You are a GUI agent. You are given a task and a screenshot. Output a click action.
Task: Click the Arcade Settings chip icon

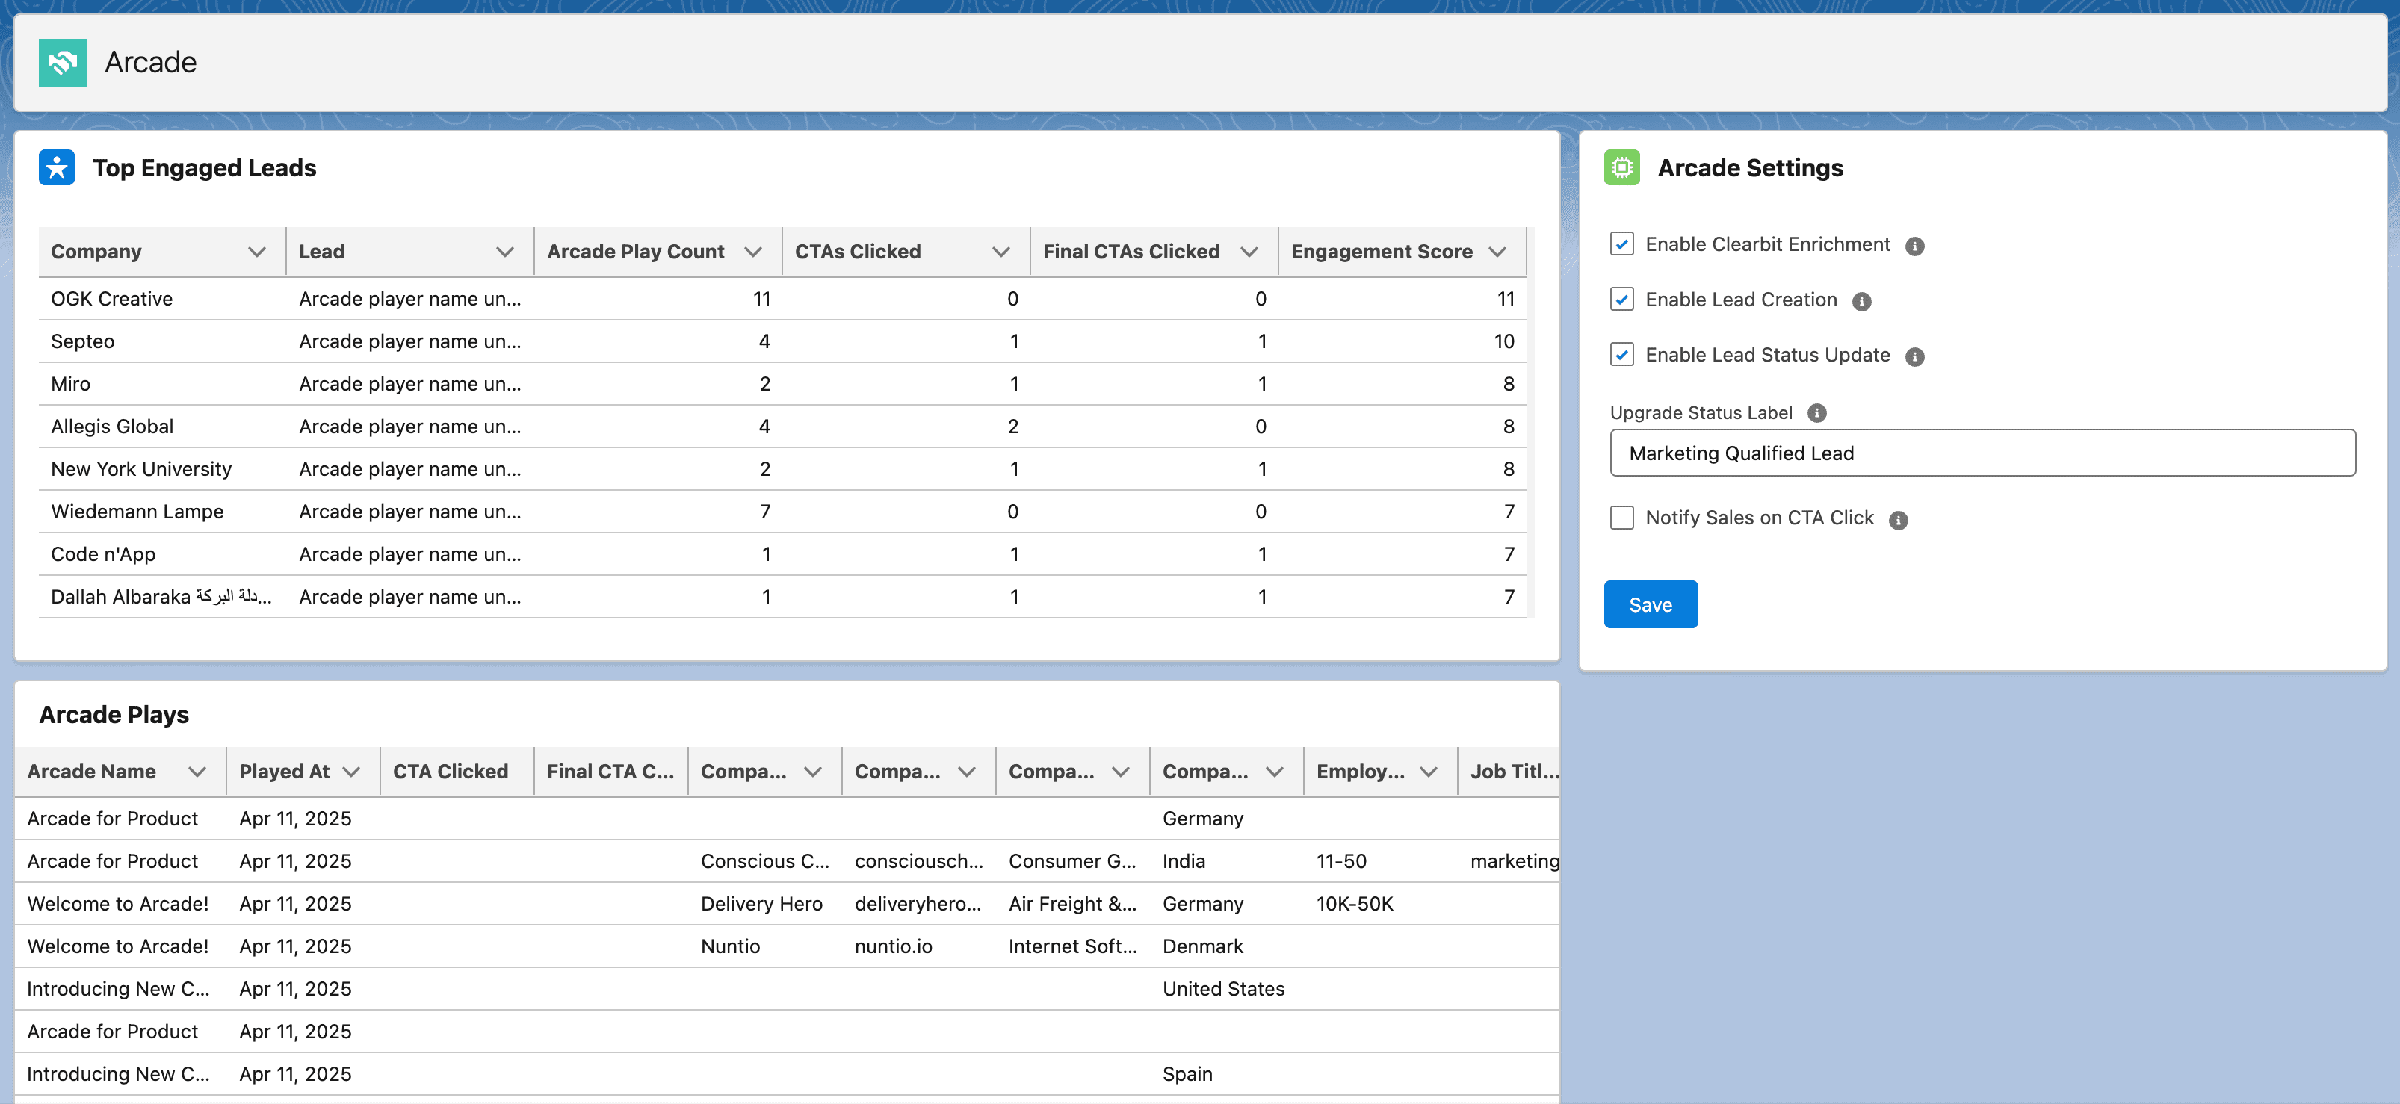pos(1622,168)
